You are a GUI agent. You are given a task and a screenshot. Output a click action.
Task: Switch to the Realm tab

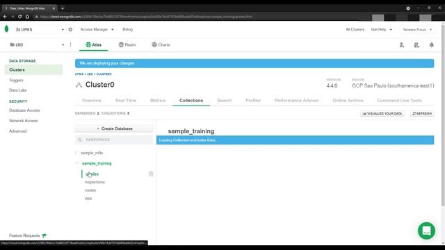(127, 44)
